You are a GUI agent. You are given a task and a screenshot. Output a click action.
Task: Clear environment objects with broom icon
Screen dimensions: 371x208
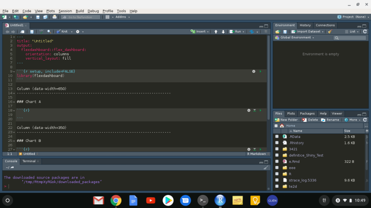(x=330, y=31)
